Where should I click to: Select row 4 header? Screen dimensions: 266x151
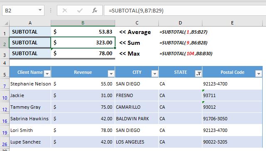click(x=5, y=63)
